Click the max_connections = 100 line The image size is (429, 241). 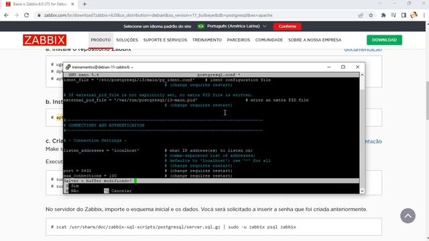click(x=90, y=175)
